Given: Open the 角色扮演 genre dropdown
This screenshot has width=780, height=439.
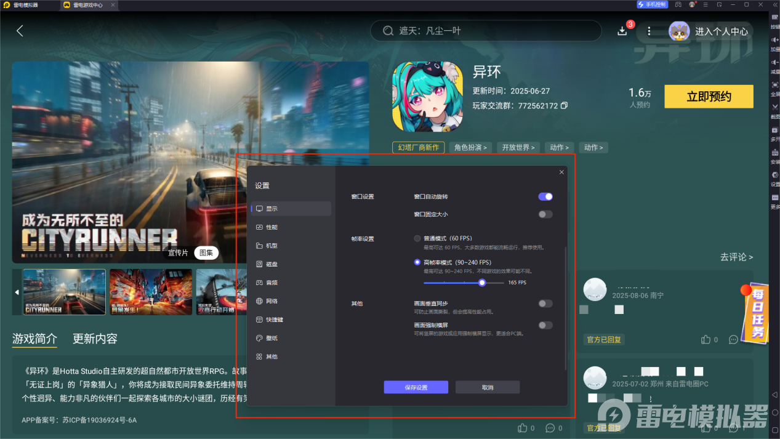Looking at the screenshot, I should click(x=470, y=147).
